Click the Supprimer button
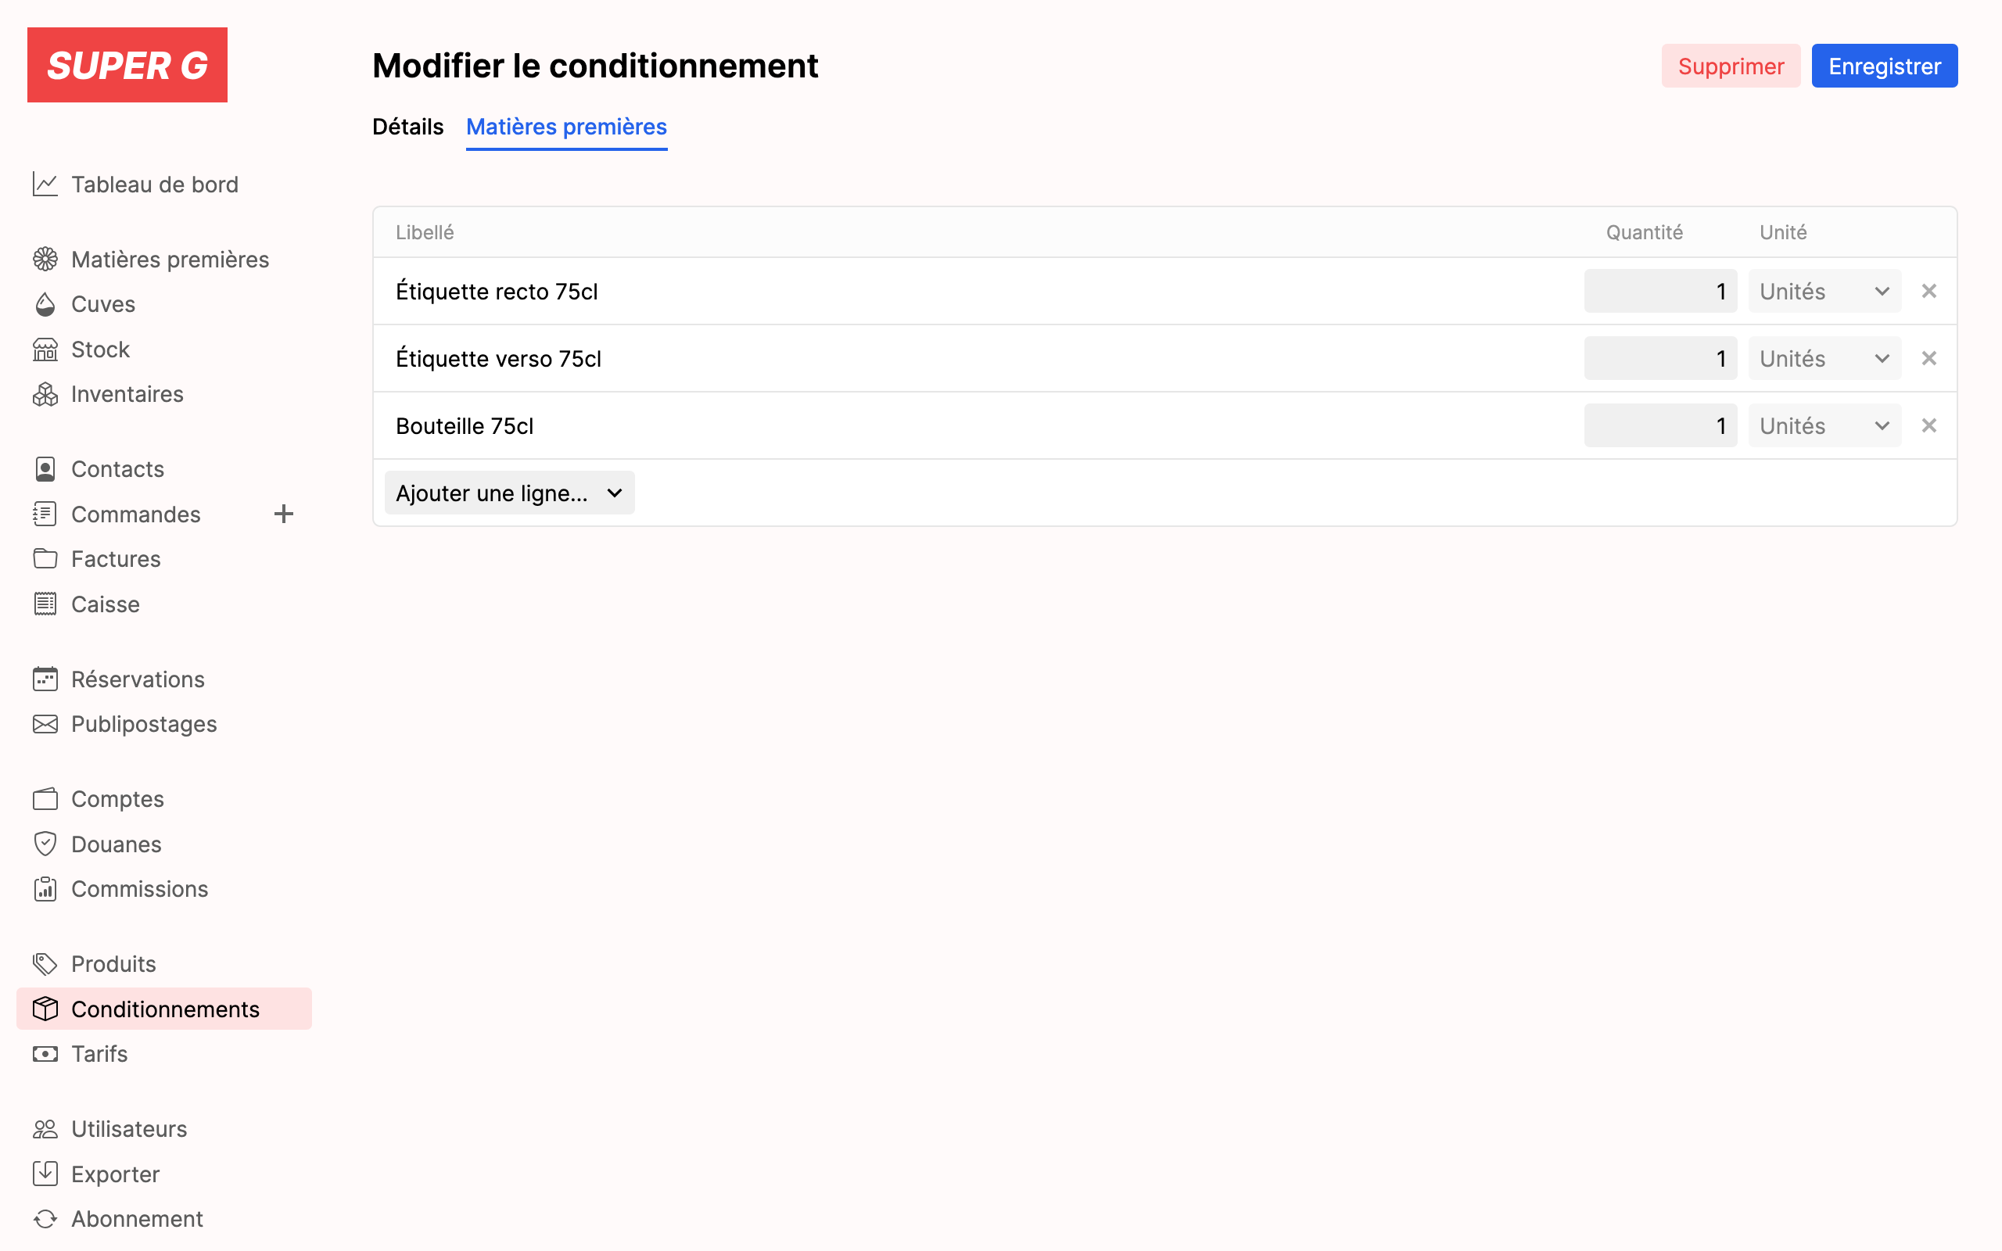Viewport: 2002px width, 1251px height. coord(1731,66)
